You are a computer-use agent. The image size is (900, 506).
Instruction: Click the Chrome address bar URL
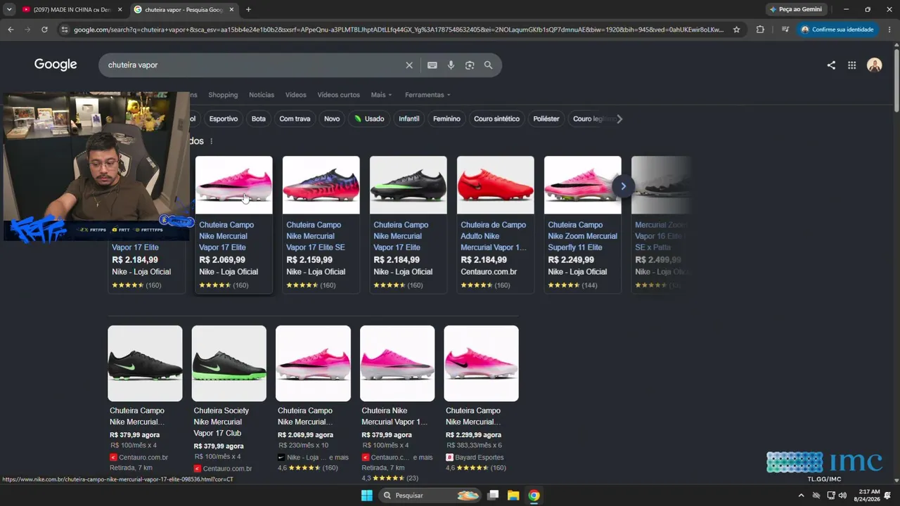[398, 30]
